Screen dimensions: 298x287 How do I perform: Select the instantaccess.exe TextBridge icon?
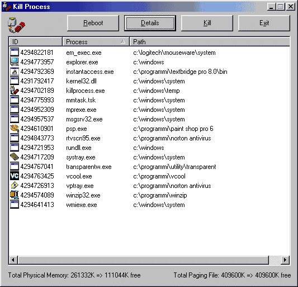[x=15, y=72]
